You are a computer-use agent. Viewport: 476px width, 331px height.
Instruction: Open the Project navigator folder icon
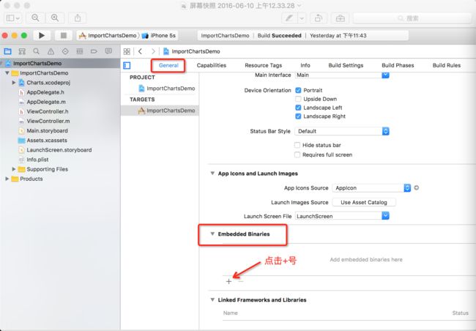point(7,51)
